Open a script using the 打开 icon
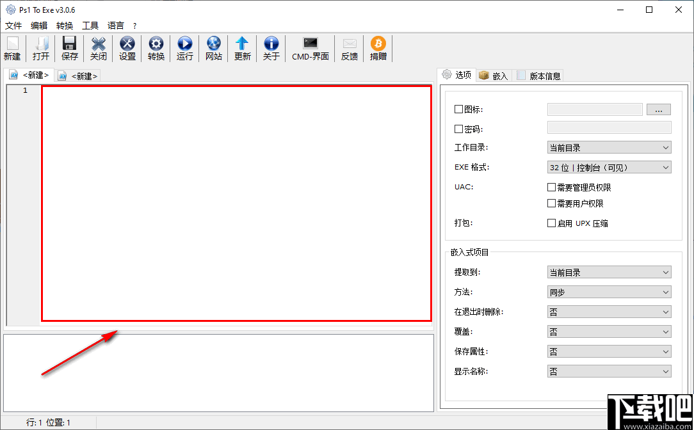The height and width of the screenshot is (430, 694). pyautogui.click(x=40, y=48)
